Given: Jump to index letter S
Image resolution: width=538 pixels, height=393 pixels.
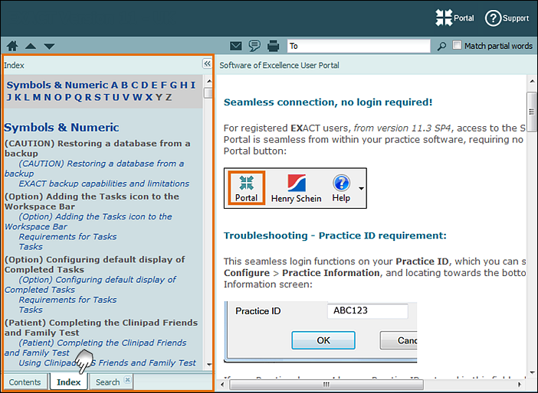Looking at the screenshot, I should point(98,98).
